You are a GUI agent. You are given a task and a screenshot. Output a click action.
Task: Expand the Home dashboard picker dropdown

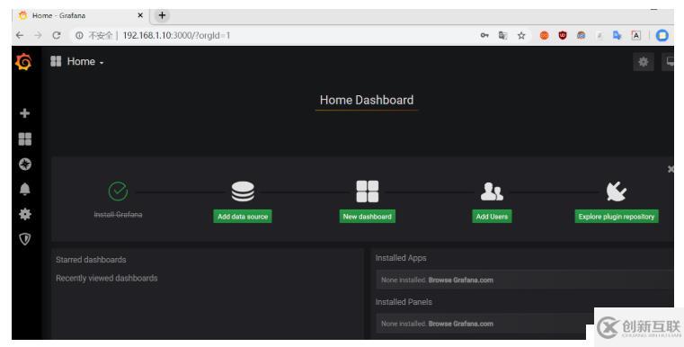[x=77, y=61]
